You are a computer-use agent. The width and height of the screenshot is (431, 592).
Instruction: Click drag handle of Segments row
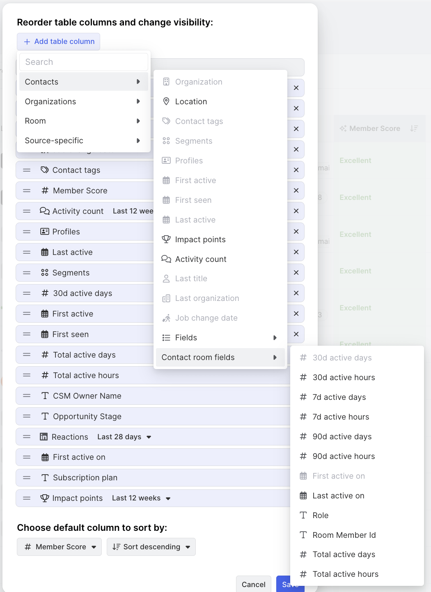27,273
